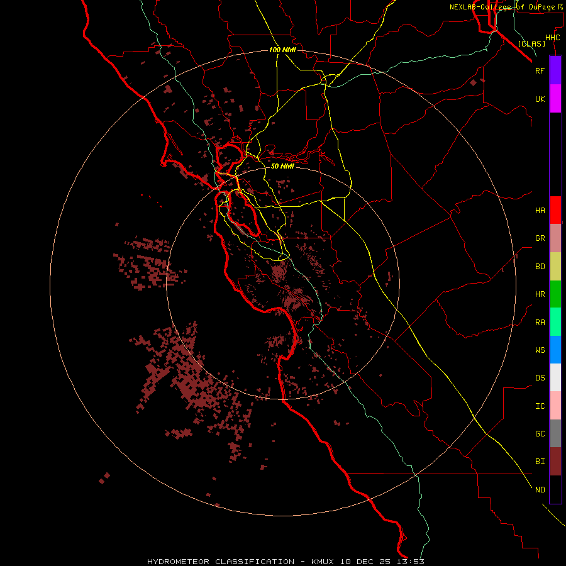Click the dark red BI legend swatch
This screenshot has height=566, width=566.
point(555,462)
